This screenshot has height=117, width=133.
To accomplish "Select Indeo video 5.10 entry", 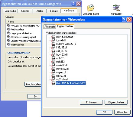I will pos(66,44).
